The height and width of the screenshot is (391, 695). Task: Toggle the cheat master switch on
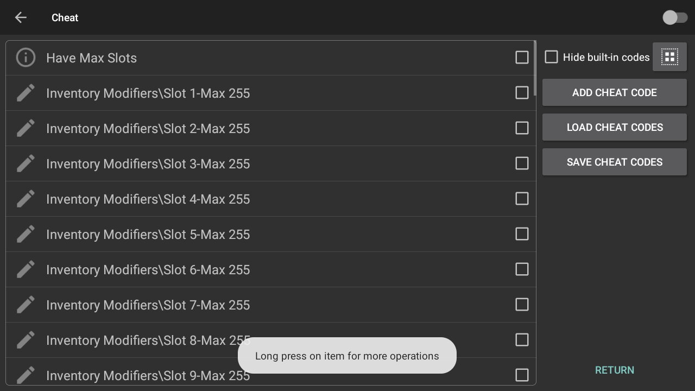(x=675, y=18)
